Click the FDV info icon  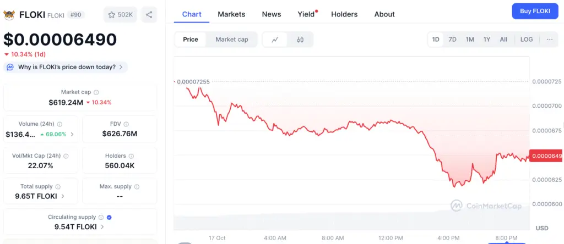[x=126, y=124]
